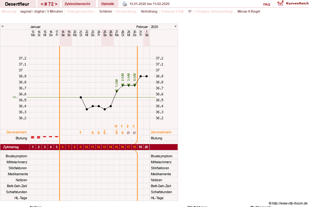
Task: Click the S+ mucus symbol on cycle day 13
Action: coord(105,132)
